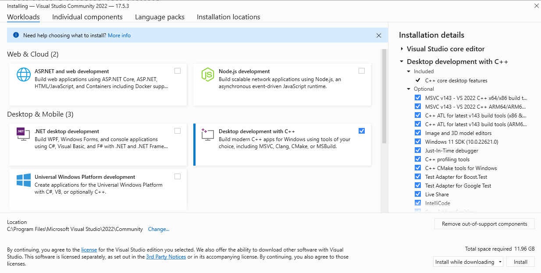Expand Visual Studio core editor details
Screen dimensions: 541x273
click(402, 49)
